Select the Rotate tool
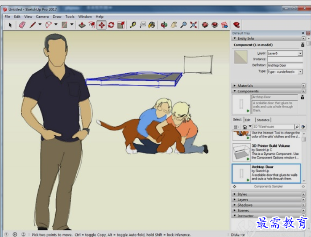 click(111, 25)
